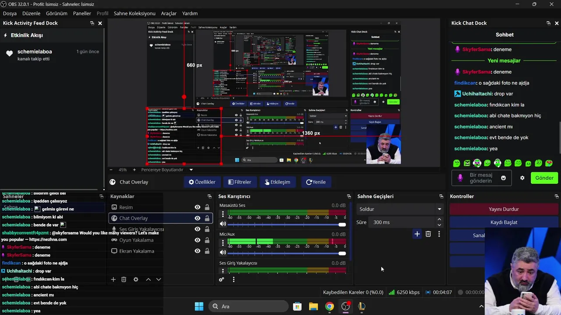Viewport: 561px width, 315px height.
Task: Zoom in preview with plus button
Action: [x=134, y=170]
